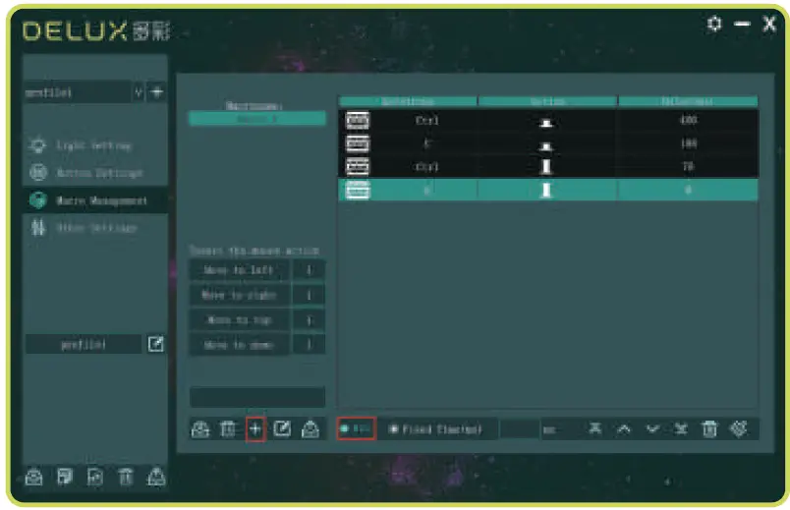Select the first radio option left of Fixed Time
Viewport: 790px width, 510px height.
[356, 428]
